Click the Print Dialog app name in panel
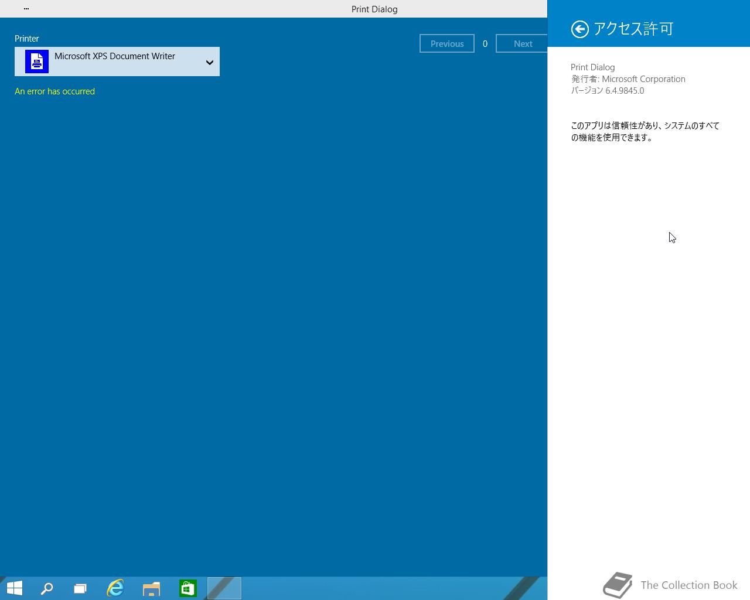 [593, 67]
